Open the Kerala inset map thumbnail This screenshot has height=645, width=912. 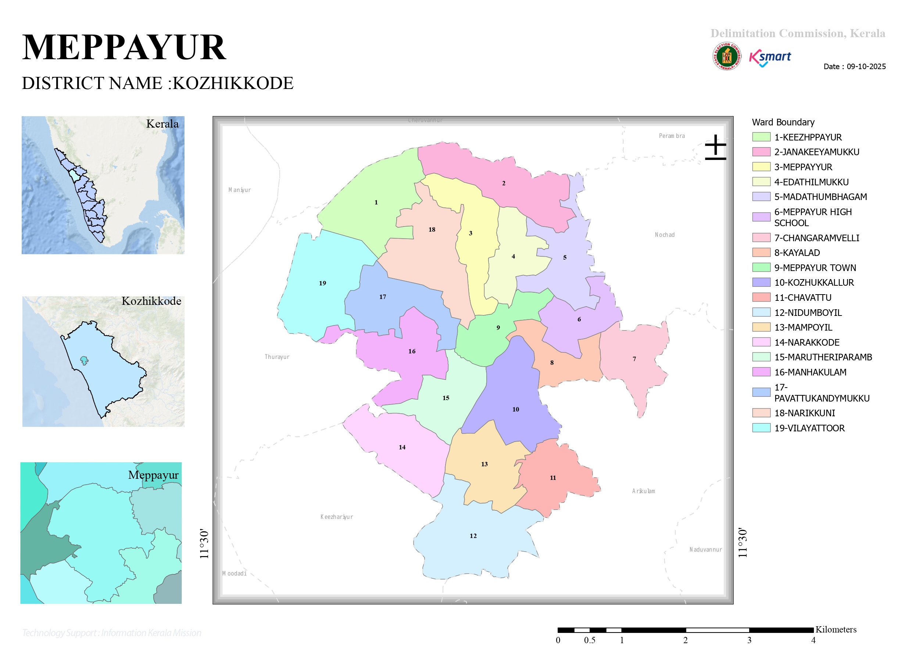[x=103, y=185]
